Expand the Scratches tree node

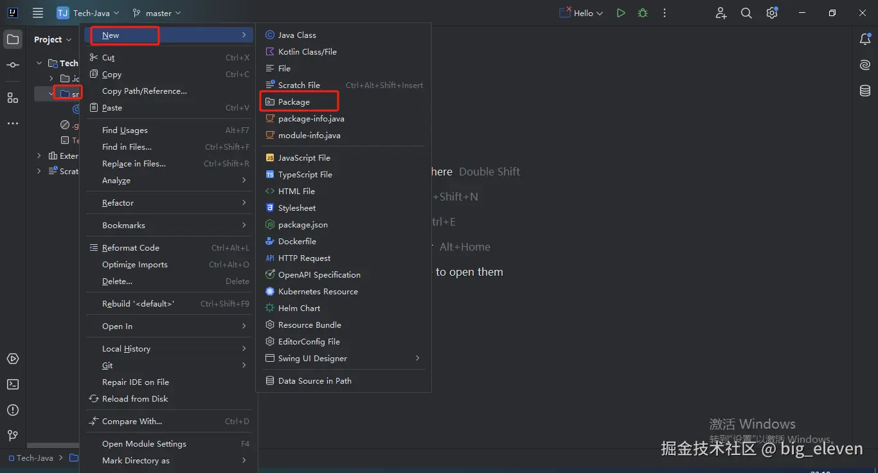39,171
